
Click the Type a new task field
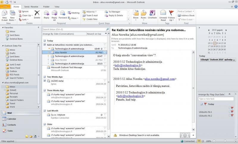click(x=216, y=99)
